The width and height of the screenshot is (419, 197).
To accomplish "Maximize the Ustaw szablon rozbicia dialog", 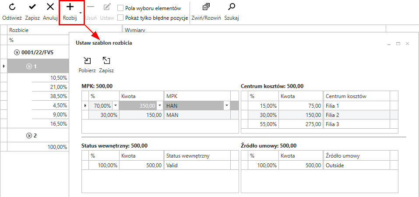I will [398, 44].
